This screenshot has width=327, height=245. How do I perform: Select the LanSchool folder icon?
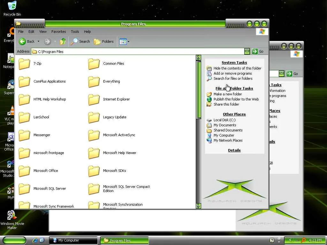tap(24, 117)
